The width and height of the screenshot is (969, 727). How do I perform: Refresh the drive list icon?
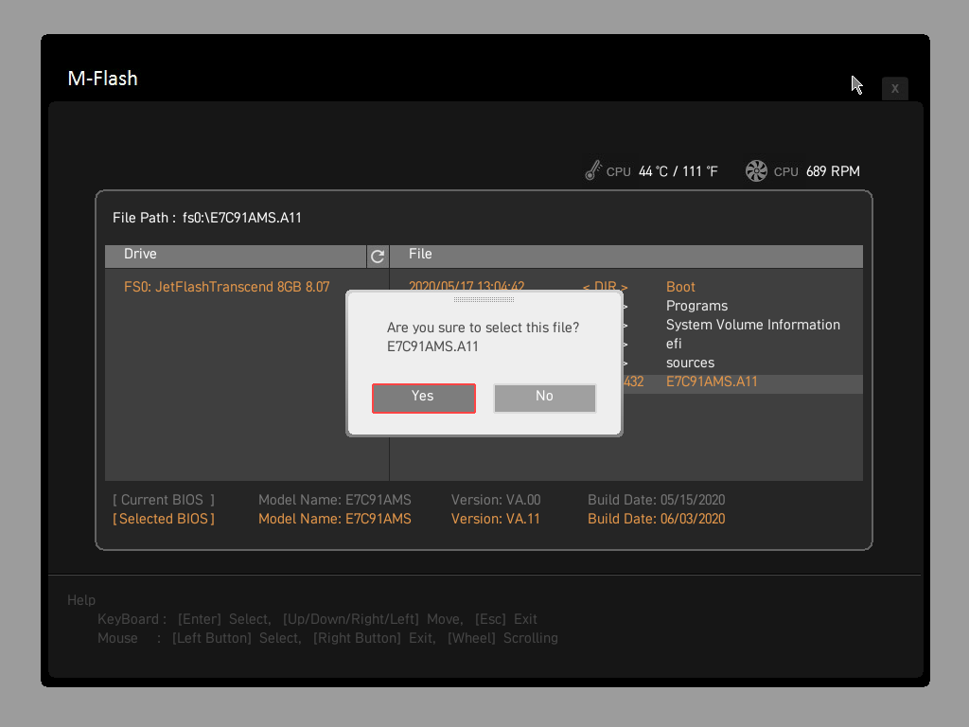[x=378, y=256]
